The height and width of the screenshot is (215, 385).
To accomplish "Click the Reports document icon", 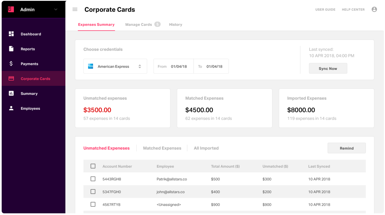I will click(11, 49).
